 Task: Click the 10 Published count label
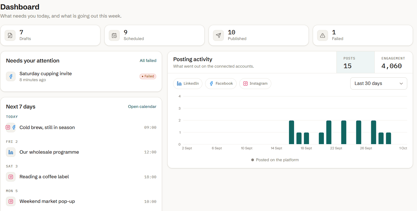[237, 35]
